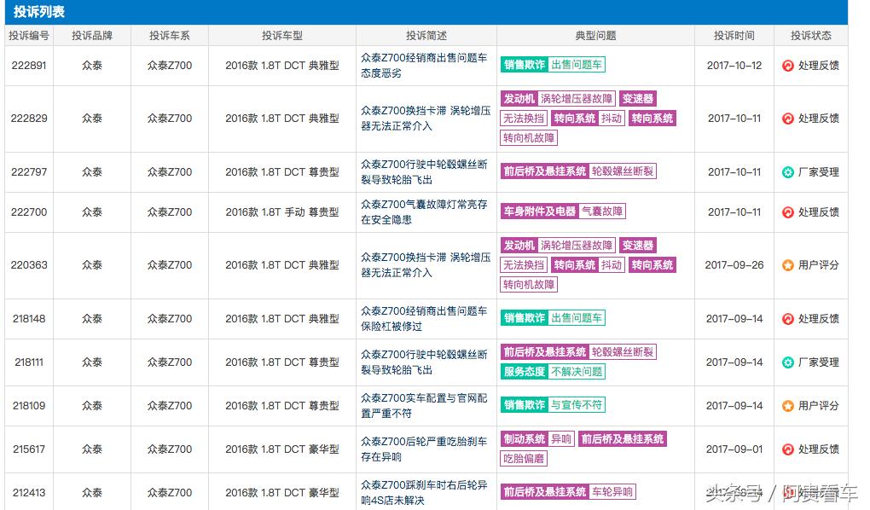Click the green 厂家受理 icon for complaint 222797
Screen dimensions: 870x510
click(x=786, y=171)
